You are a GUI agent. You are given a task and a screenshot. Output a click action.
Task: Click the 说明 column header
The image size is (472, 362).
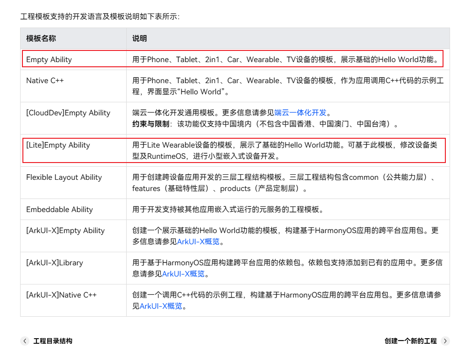point(139,38)
